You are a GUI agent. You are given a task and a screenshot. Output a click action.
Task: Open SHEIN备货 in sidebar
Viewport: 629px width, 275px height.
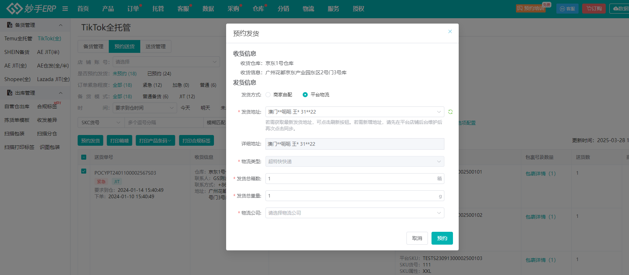tap(17, 52)
